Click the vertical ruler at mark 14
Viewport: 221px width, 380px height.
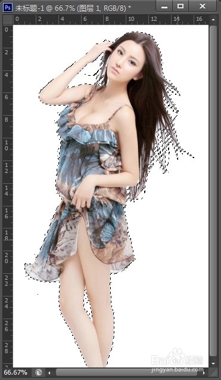click(x=6, y=191)
